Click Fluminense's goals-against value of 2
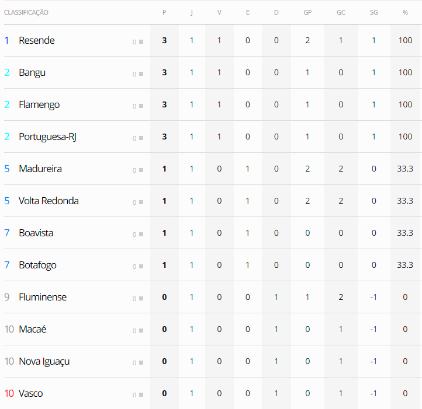 click(341, 297)
